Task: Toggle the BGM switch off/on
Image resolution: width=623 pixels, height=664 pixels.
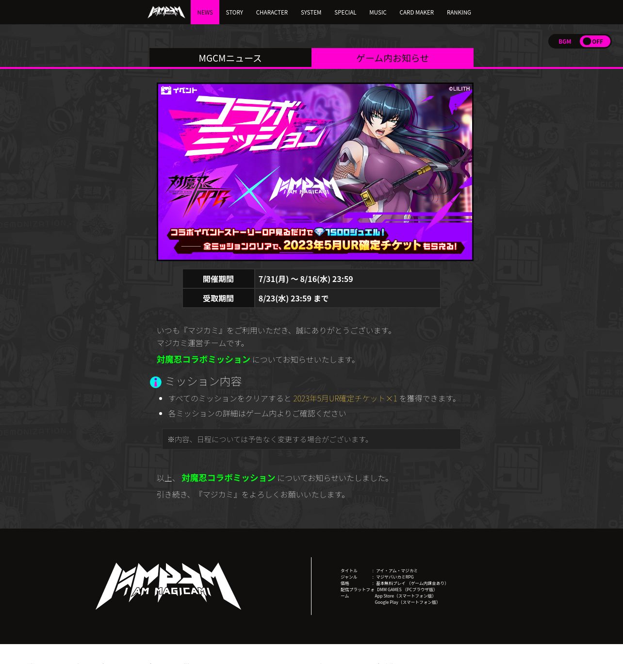Action: (595, 41)
